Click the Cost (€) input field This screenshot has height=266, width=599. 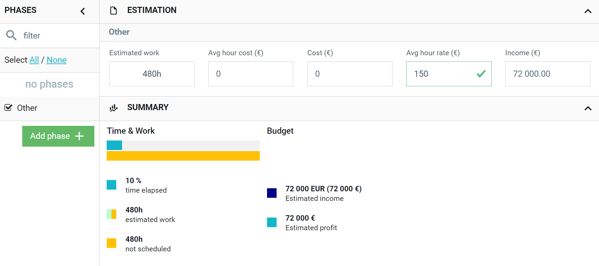(x=350, y=74)
